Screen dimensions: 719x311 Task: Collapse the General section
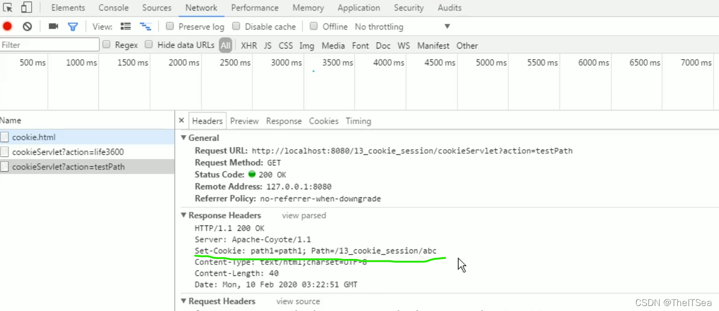point(183,138)
